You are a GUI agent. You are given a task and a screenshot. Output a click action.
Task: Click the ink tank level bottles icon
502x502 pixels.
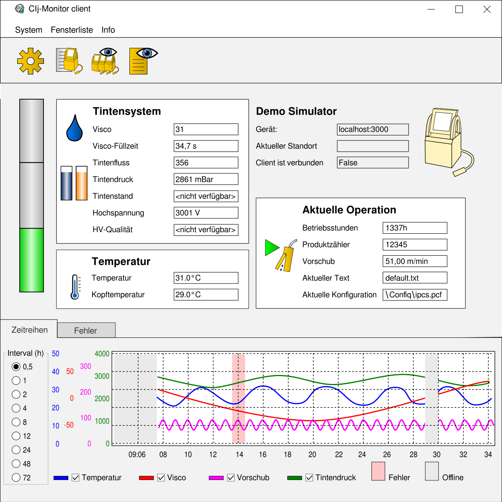[x=74, y=183]
